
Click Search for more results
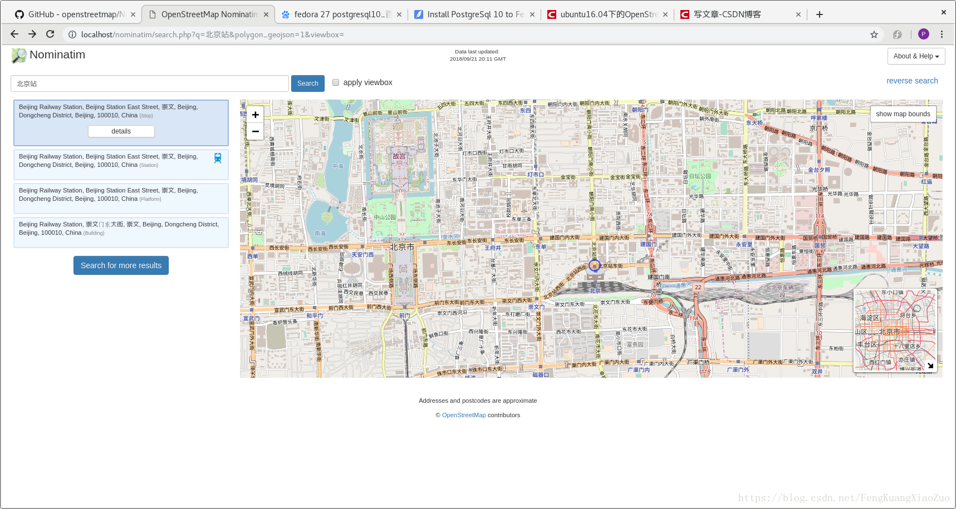(121, 265)
